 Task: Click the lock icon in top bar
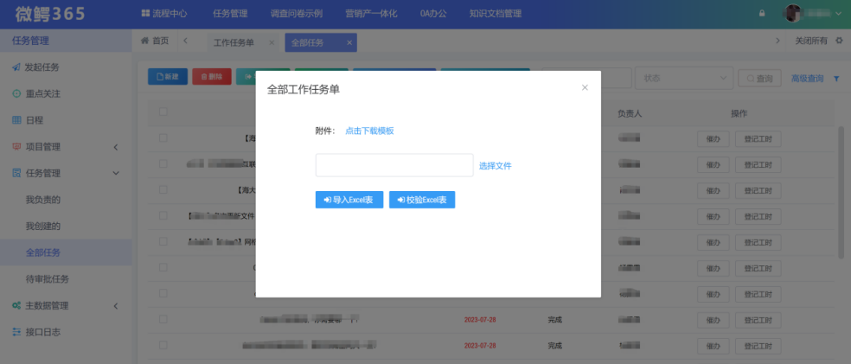tap(762, 13)
